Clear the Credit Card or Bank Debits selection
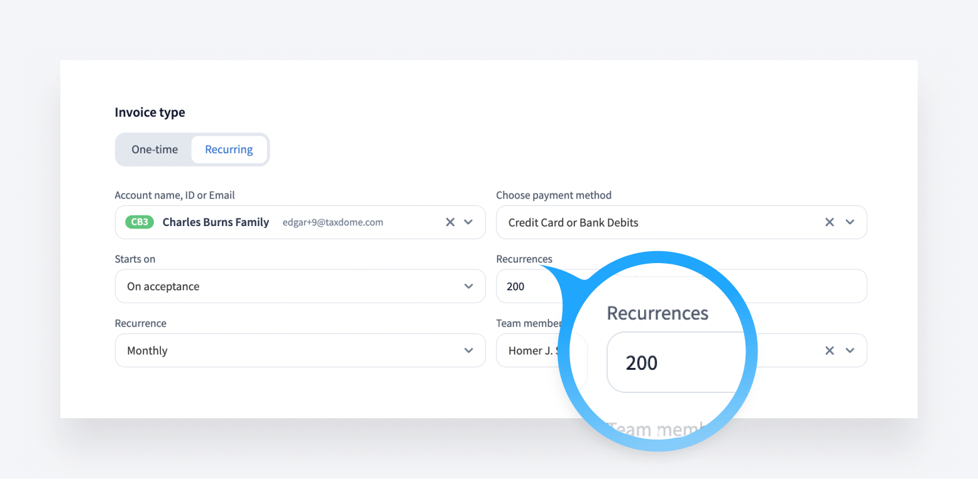Viewport: 978px width, 486px height. [830, 222]
